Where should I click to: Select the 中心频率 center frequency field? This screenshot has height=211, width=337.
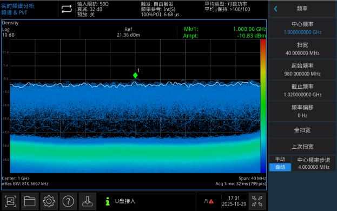pos(302,28)
